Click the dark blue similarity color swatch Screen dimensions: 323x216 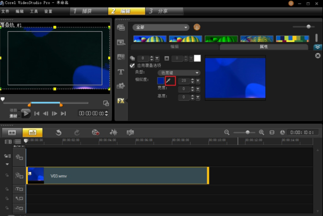161,80
